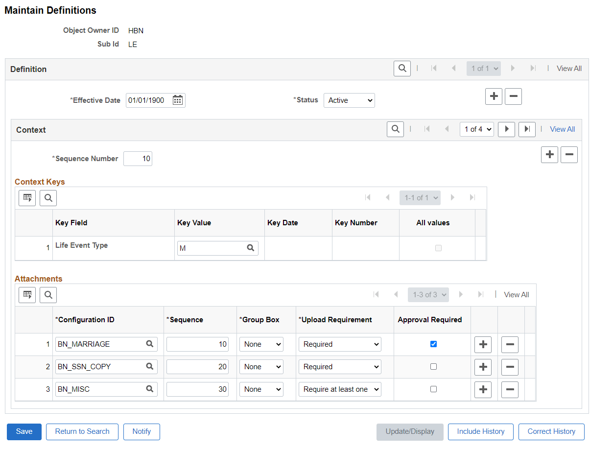Viewport: 613px width, 451px height.
Task: Click the grid action menu icon in Attachments
Action: coord(27,294)
